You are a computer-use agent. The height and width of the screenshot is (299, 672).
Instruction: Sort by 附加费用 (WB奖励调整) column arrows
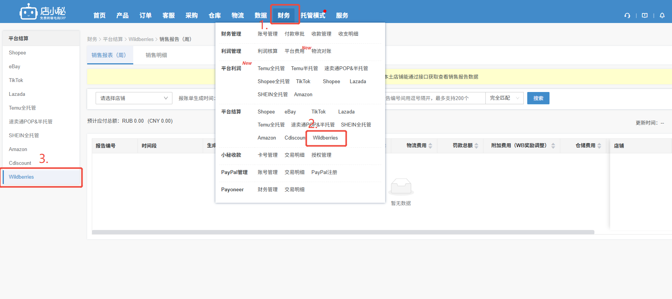click(x=553, y=146)
